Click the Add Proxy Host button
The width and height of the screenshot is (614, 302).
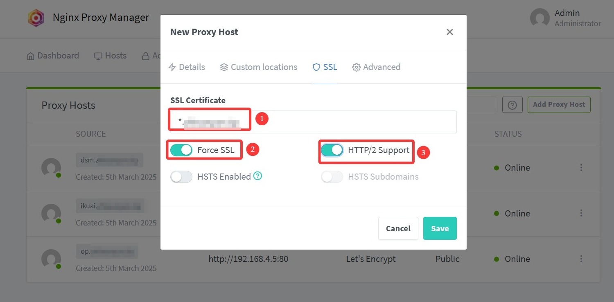pos(559,105)
